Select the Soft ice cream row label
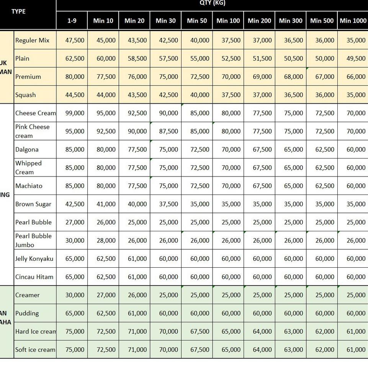Image resolution: width=368 pixels, height=368 pixels. [x=35, y=349]
